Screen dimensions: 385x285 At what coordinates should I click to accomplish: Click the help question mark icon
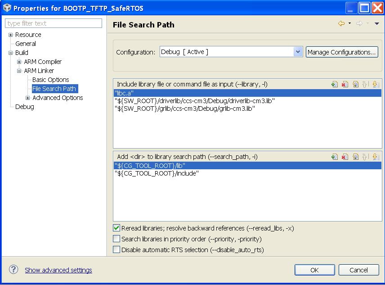coord(13,270)
